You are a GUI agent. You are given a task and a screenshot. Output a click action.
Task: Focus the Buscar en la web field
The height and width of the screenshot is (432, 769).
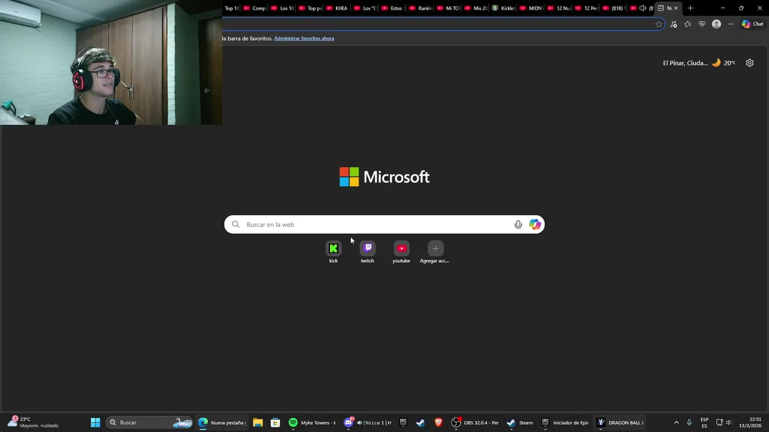[x=384, y=224]
